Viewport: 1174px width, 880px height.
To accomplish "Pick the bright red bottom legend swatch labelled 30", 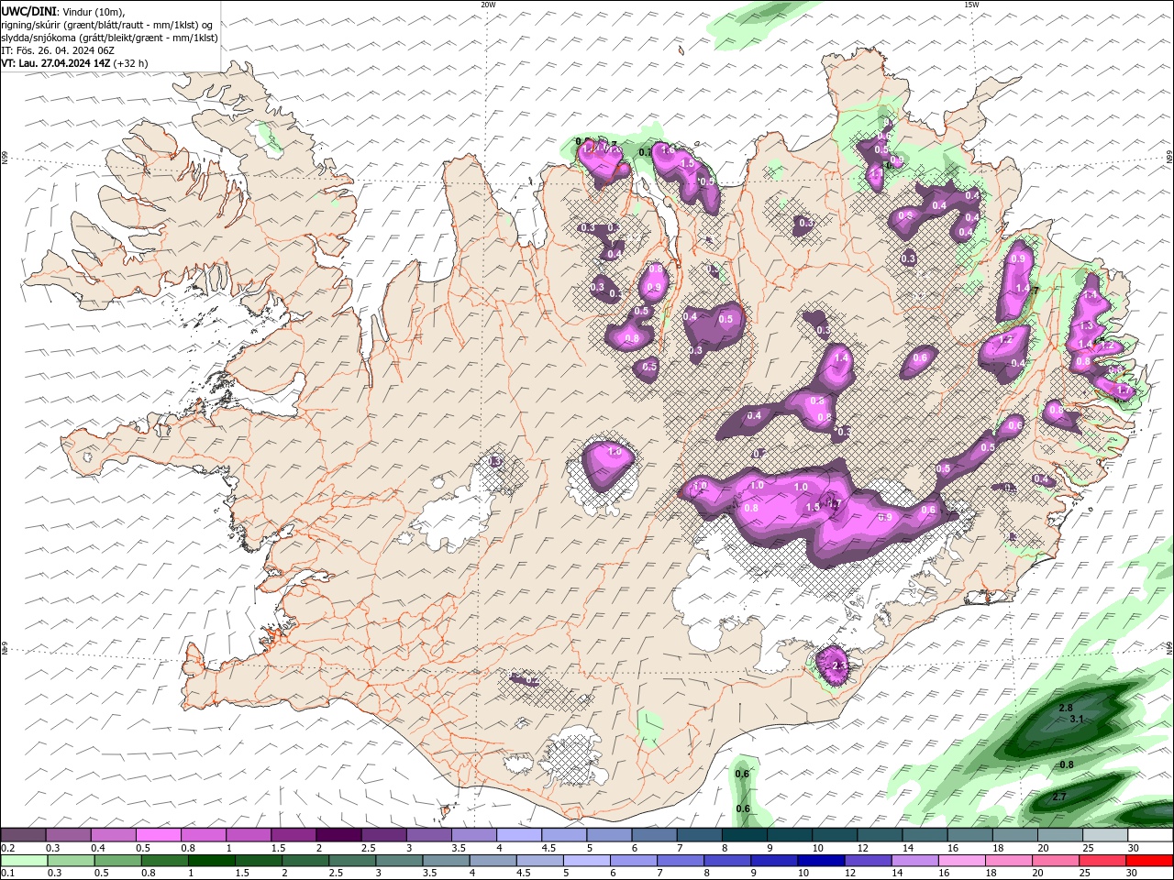I will (1149, 861).
